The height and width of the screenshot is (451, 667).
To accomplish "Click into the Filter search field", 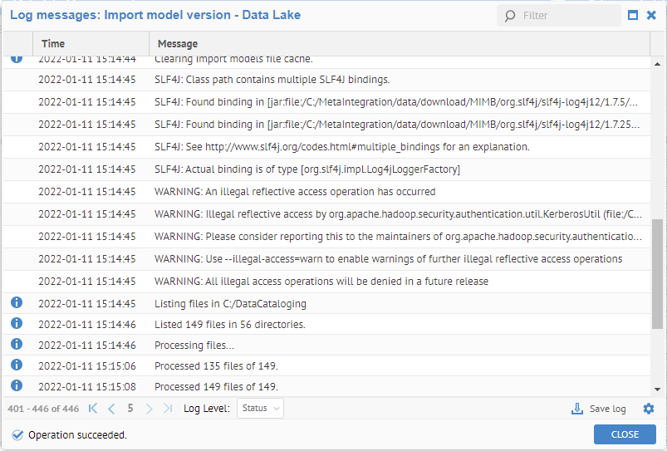I will [x=568, y=16].
